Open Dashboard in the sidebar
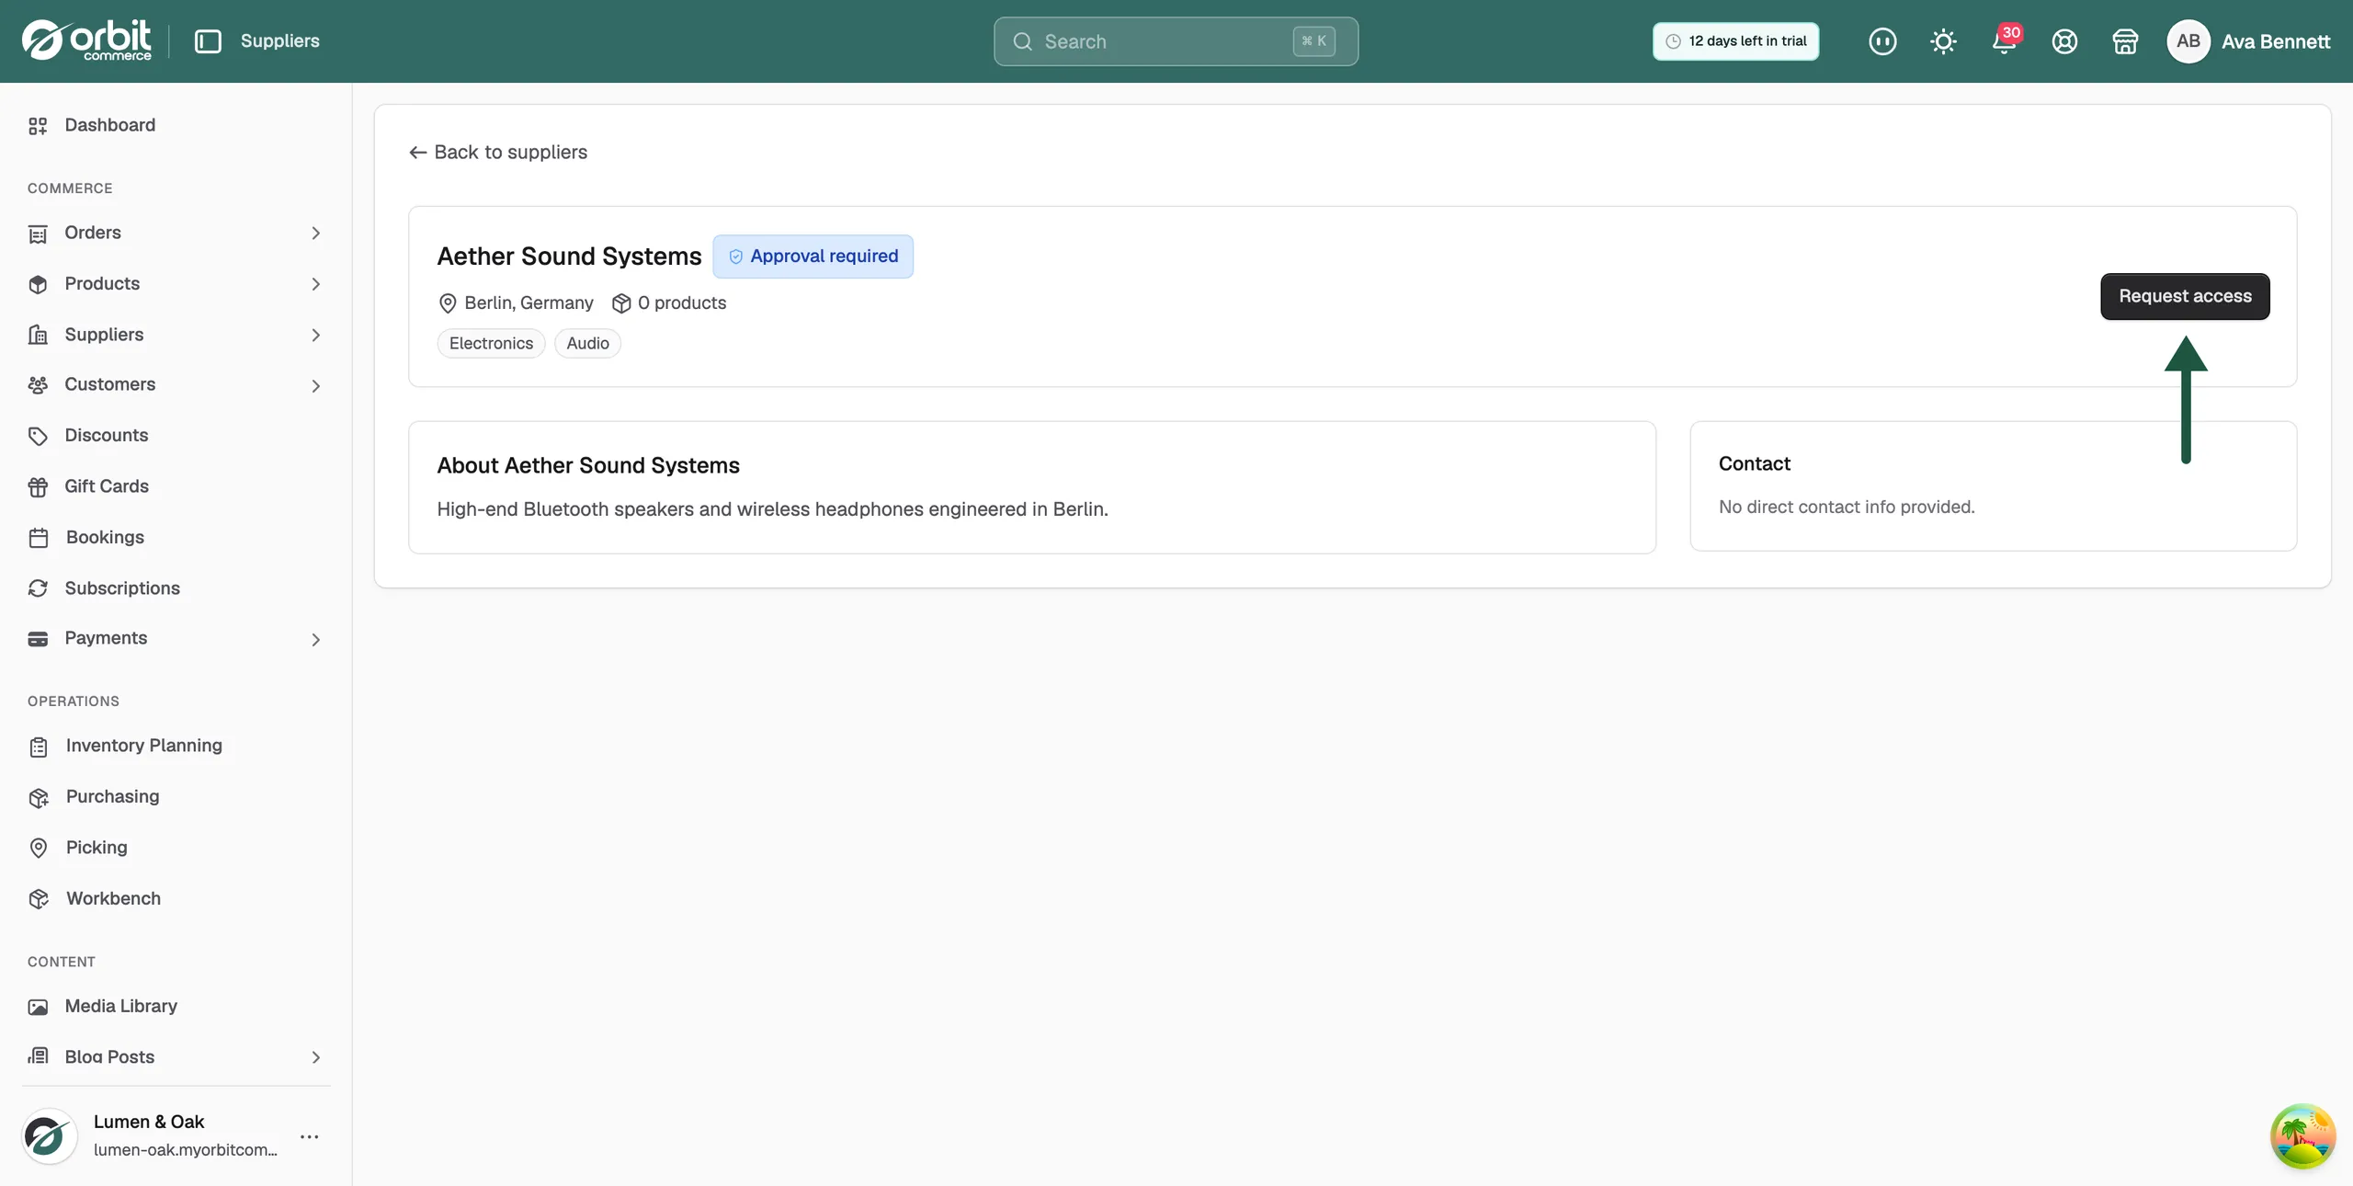The image size is (2353, 1186). pos(176,125)
